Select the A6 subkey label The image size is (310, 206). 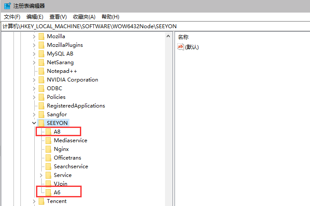coord(57,193)
